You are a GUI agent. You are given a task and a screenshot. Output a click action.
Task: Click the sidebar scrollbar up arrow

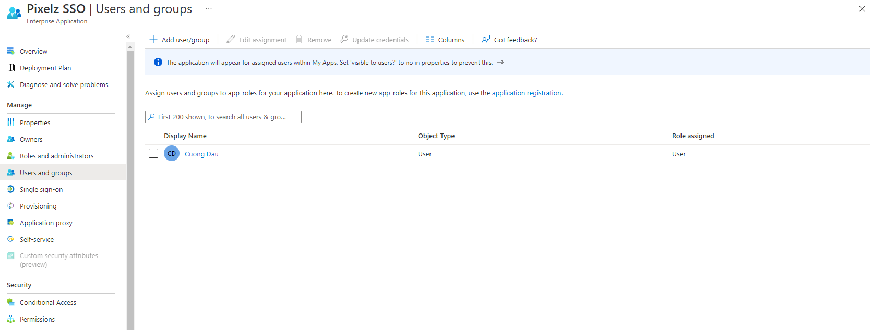[130, 47]
